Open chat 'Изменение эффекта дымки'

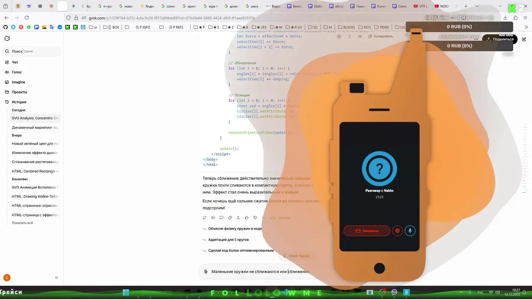35,153
